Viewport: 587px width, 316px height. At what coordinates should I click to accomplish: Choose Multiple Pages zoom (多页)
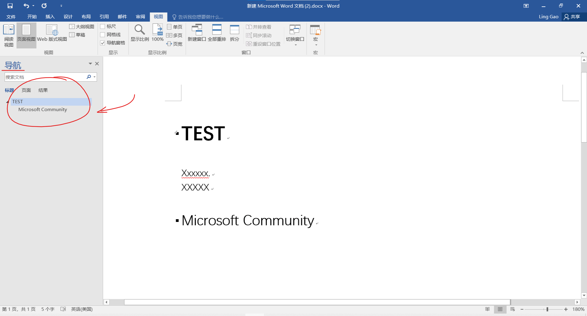(x=174, y=35)
